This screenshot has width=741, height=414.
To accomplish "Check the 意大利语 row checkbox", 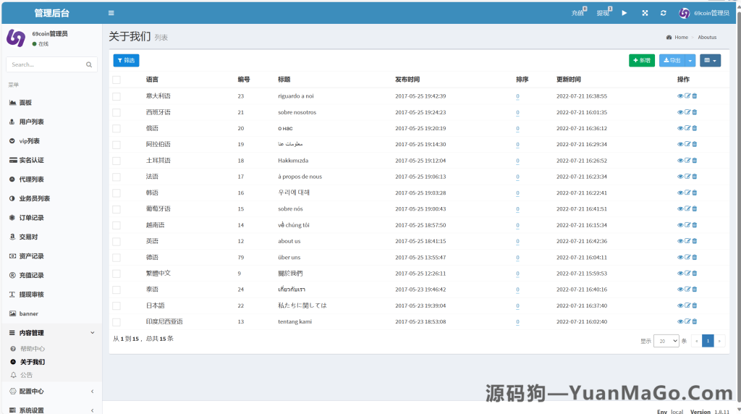I will [x=117, y=96].
